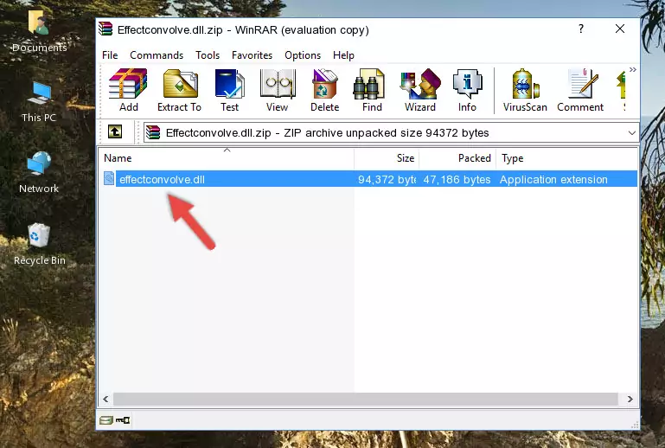
Task: Open the Options menu
Action: pos(303,55)
